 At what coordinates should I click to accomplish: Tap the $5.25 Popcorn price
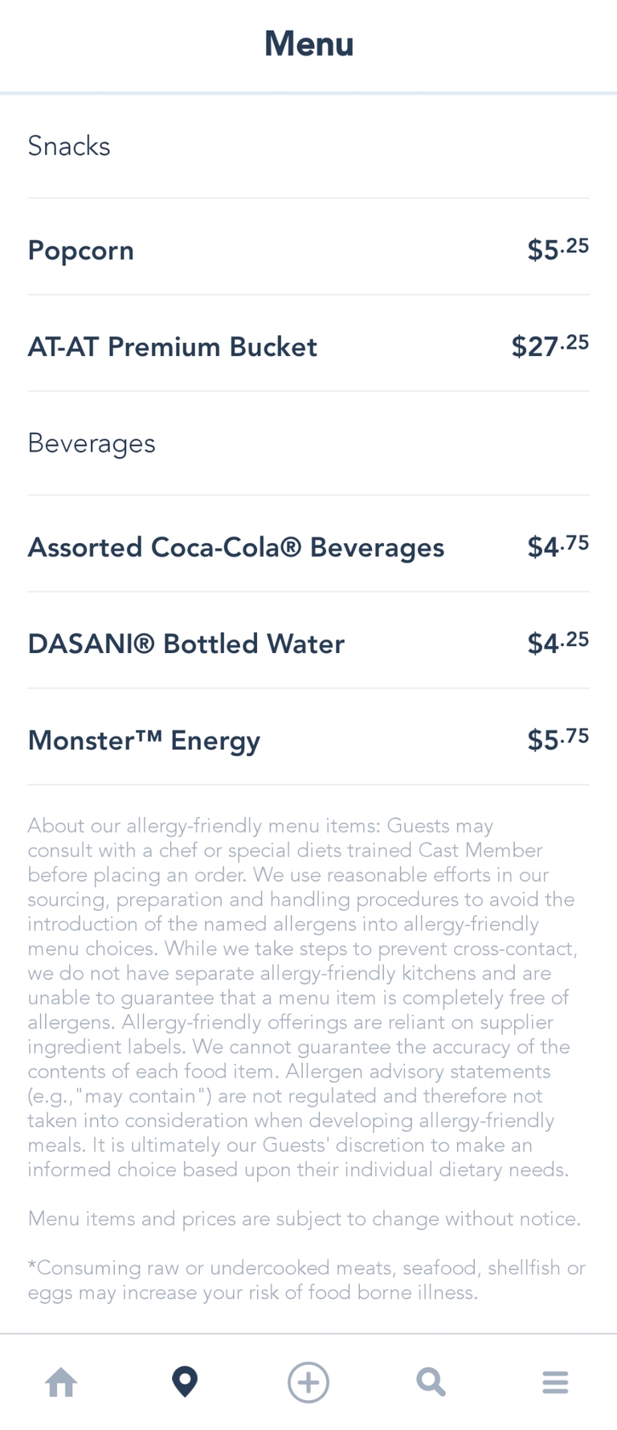(x=558, y=249)
